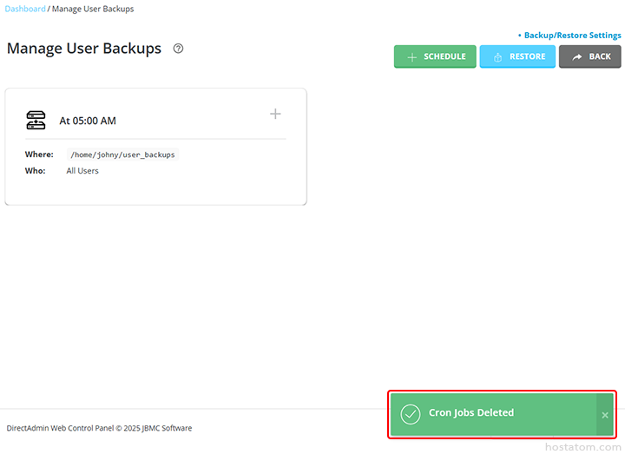This screenshot has height=454, width=625.
Task: Select the Manage User Backups breadcrumb text
Action: click(93, 9)
